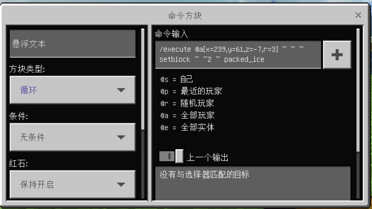Click the @a = 全部玩家 selector hint
This screenshot has width=372, height=209.
[187, 115]
